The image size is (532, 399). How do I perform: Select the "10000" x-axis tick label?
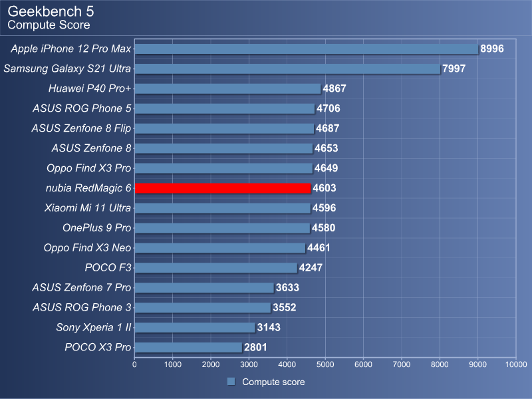[x=516, y=364]
